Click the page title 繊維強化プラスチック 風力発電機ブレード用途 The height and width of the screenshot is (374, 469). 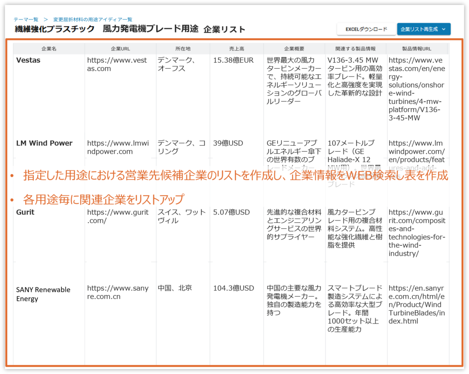[x=106, y=29]
